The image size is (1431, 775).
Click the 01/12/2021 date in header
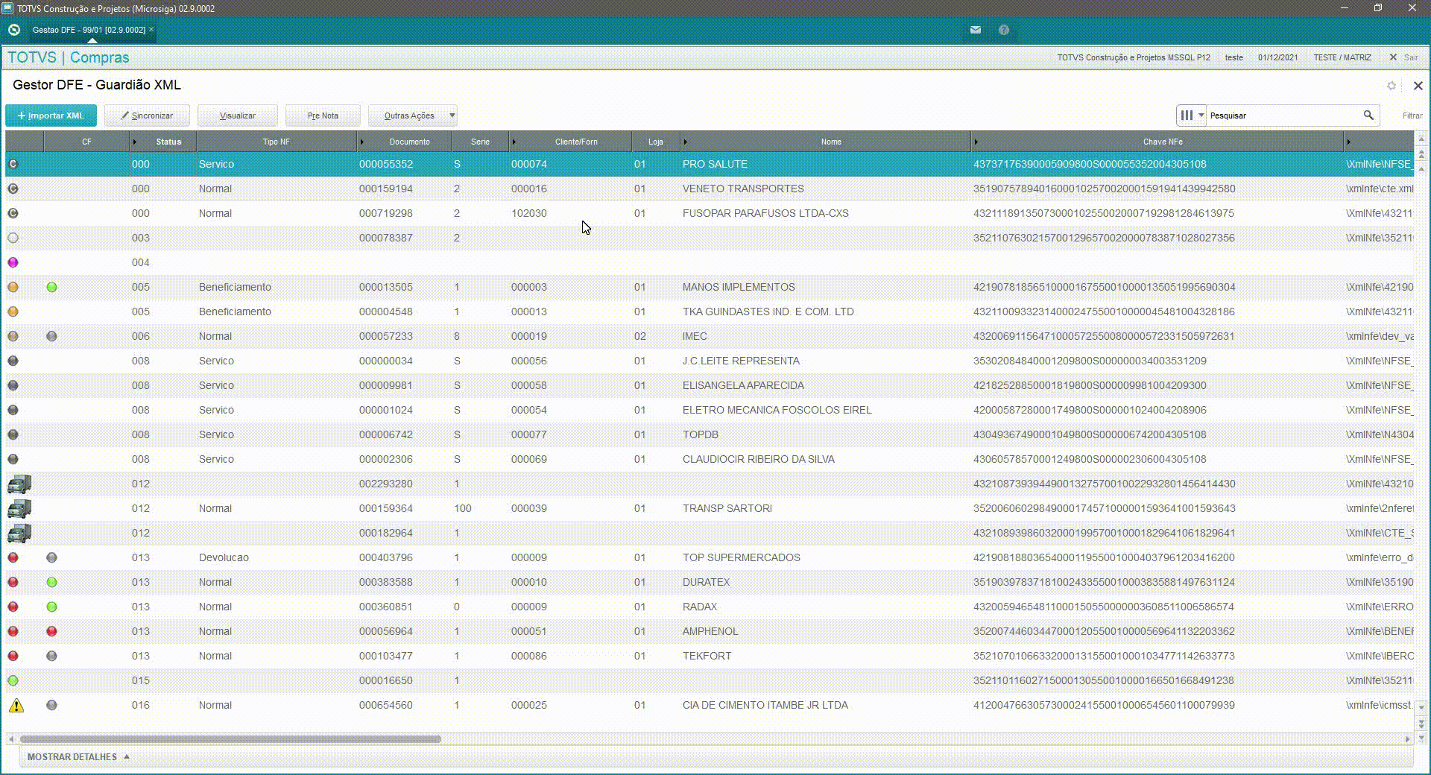(x=1277, y=57)
